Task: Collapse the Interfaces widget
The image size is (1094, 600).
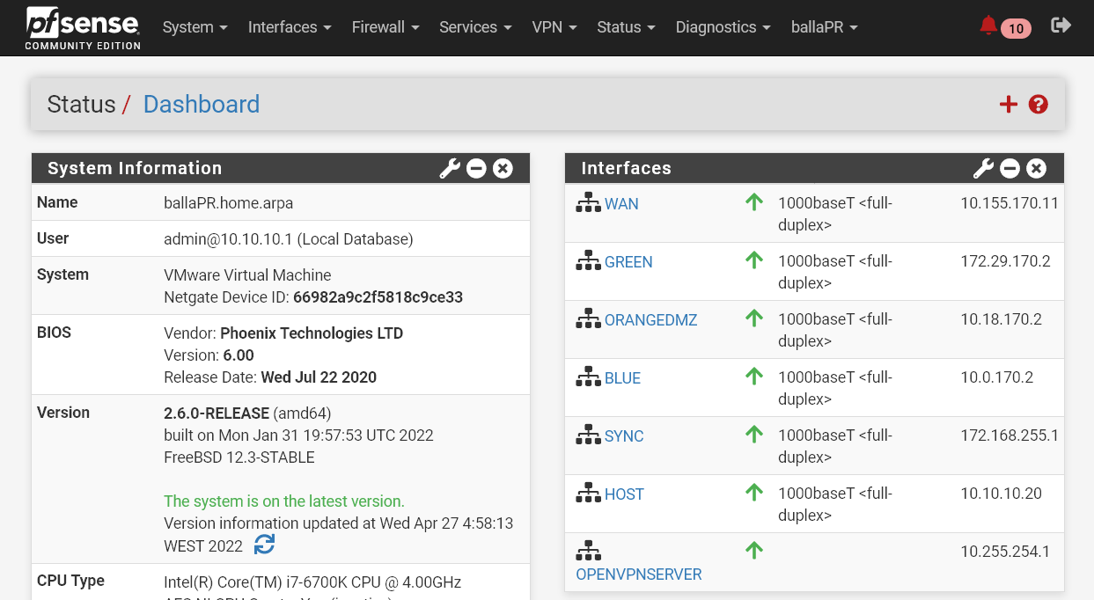Action: coord(1010,168)
